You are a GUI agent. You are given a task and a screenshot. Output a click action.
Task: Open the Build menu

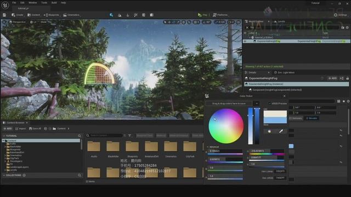[x=54, y=3]
